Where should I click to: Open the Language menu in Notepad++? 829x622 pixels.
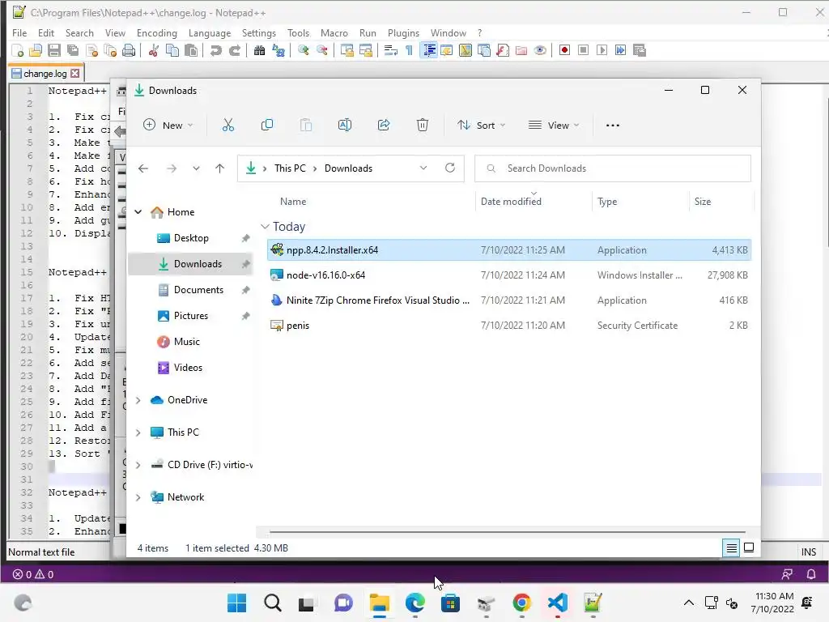[x=210, y=32]
